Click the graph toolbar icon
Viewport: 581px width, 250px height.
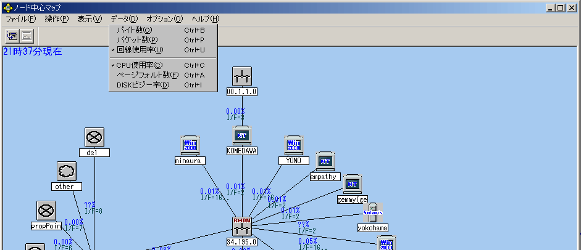tap(27, 36)
